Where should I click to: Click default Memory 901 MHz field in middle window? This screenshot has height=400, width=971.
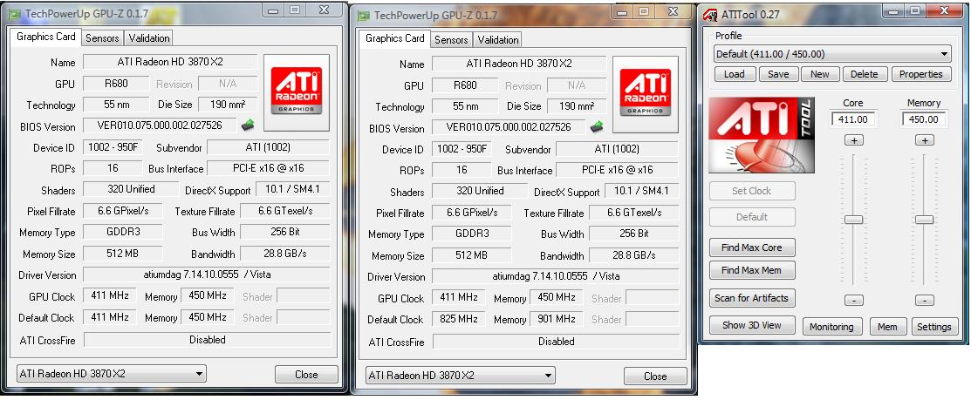pos(556,319)
